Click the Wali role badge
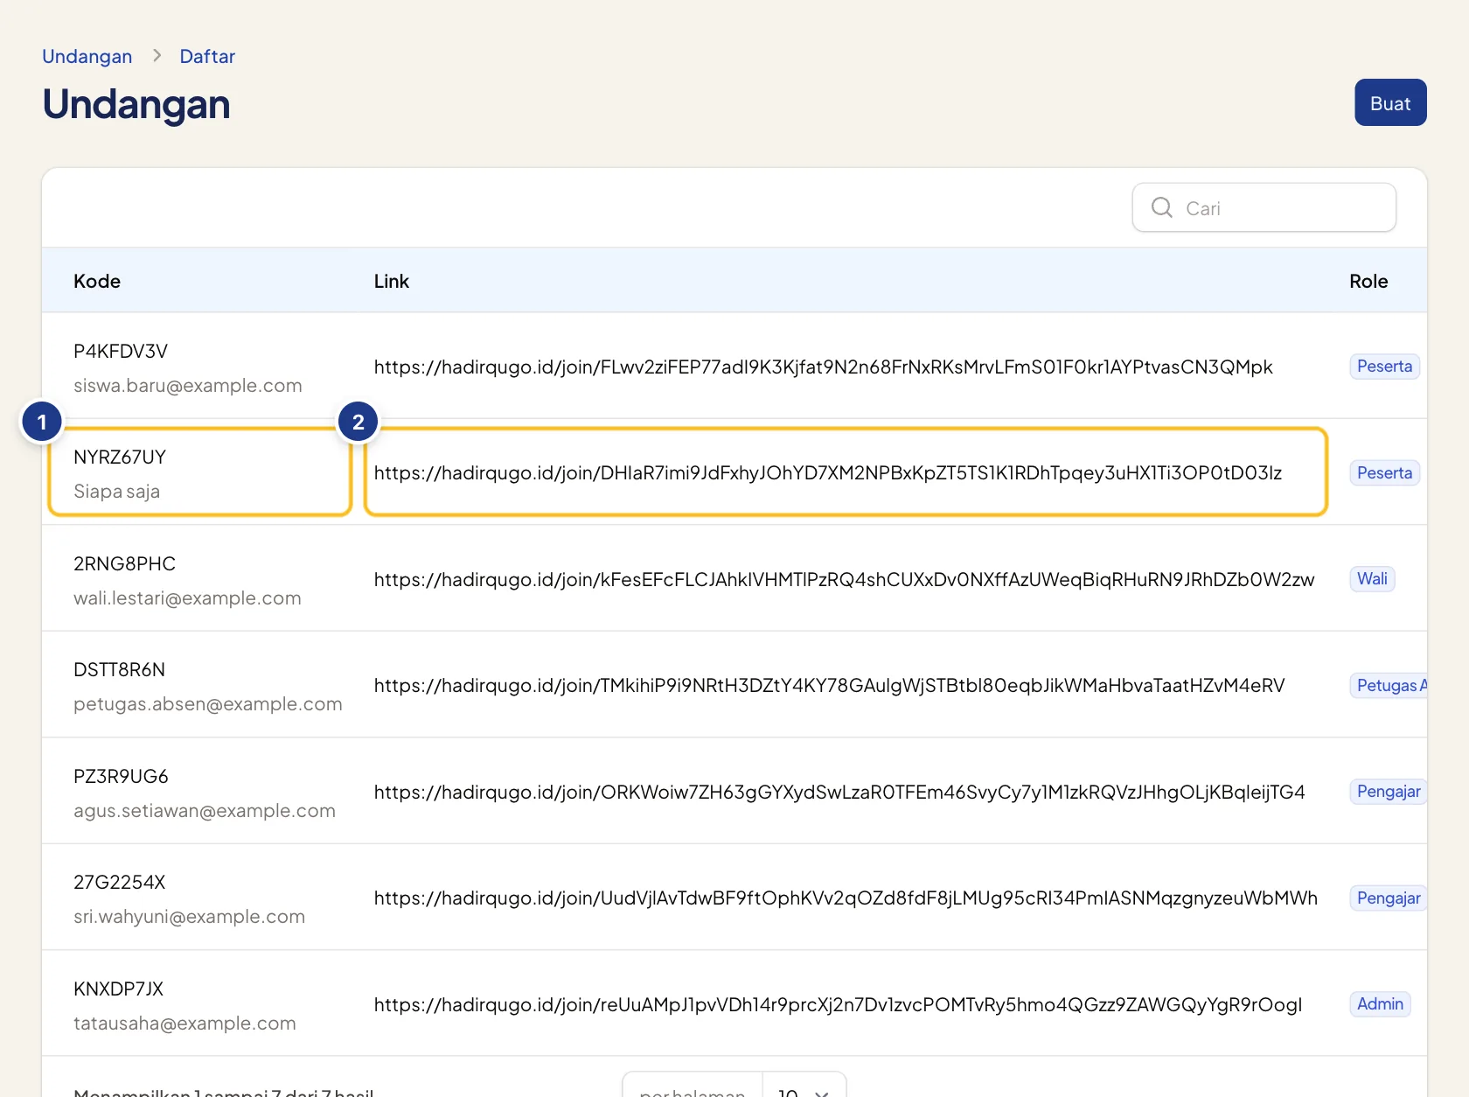 coord(1372,579)
